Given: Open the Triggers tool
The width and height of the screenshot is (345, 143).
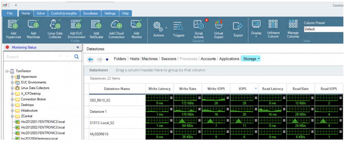Looking at the screenshot, I should coord(179,26).
